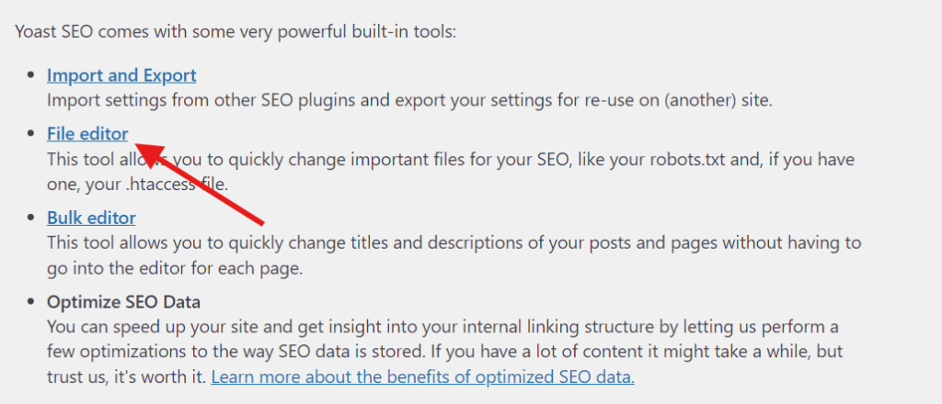Click the Optimize SEO Data heading
The image size is (942, 404).
124,301
